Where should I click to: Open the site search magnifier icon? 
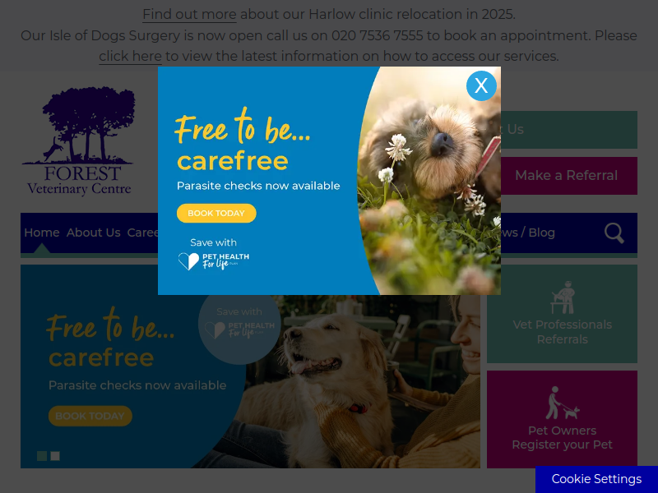(x=614, y=233)
